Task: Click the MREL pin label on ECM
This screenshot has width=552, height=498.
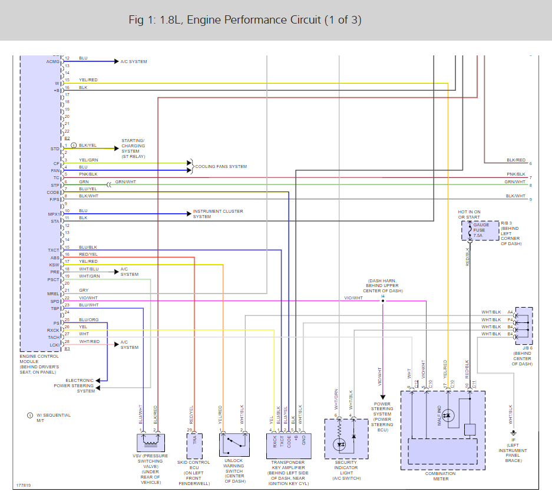Action: pos(54,293)
